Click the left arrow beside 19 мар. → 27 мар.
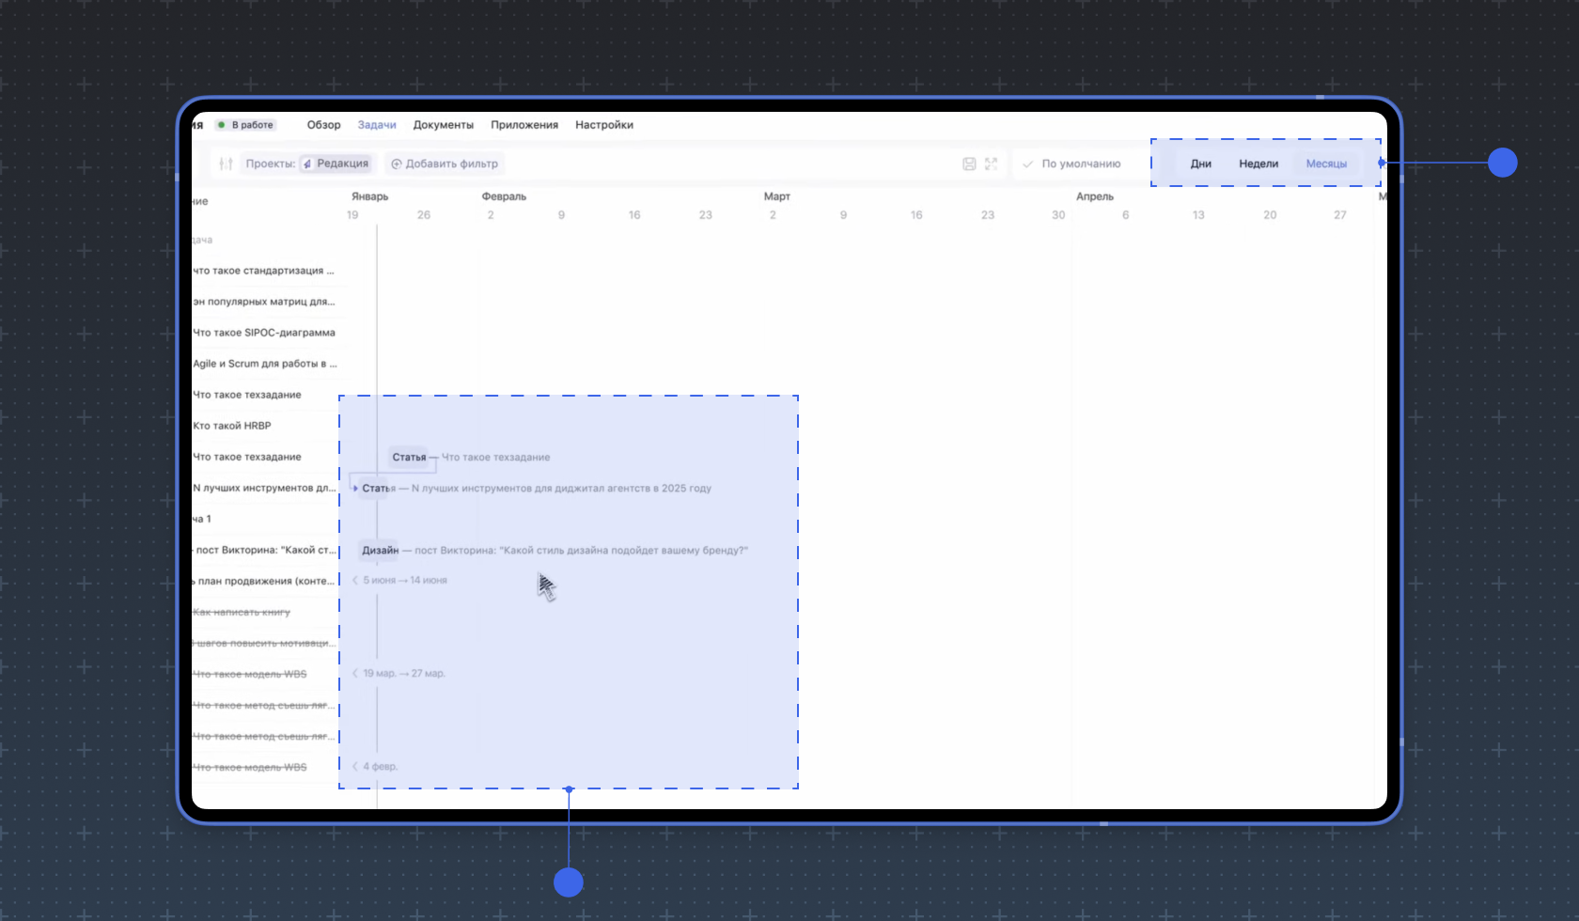The image size is (1579, 921). [355, 673]
